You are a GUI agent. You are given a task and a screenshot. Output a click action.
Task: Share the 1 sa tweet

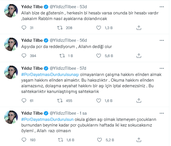139,139
